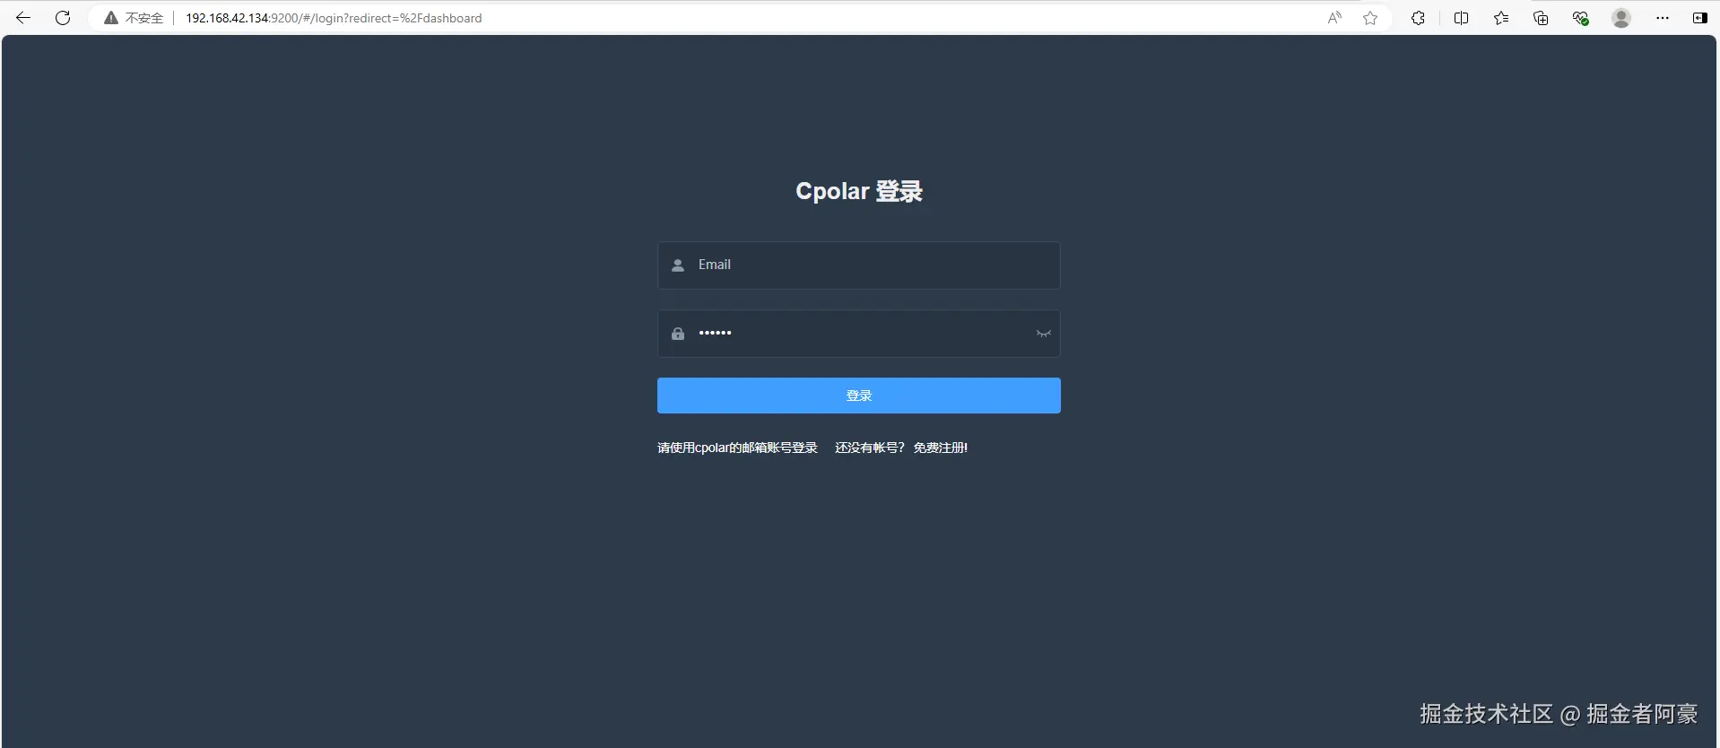Click the 不安全 security label

point(143,18)
